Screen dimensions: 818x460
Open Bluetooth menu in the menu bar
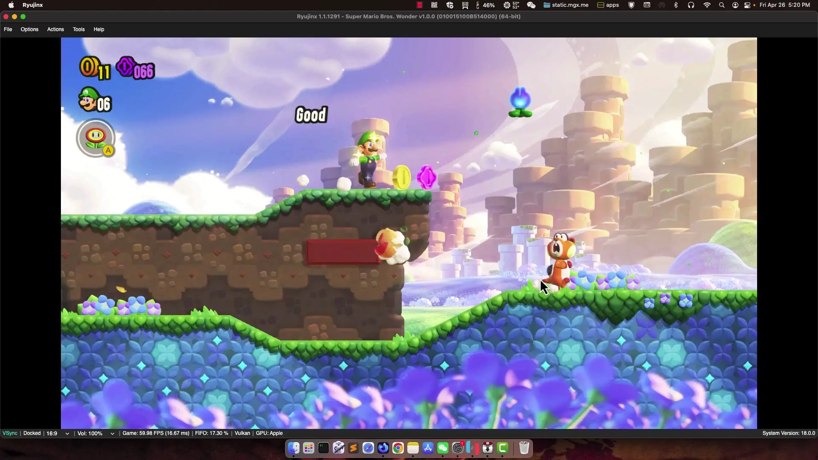[676, 5]
